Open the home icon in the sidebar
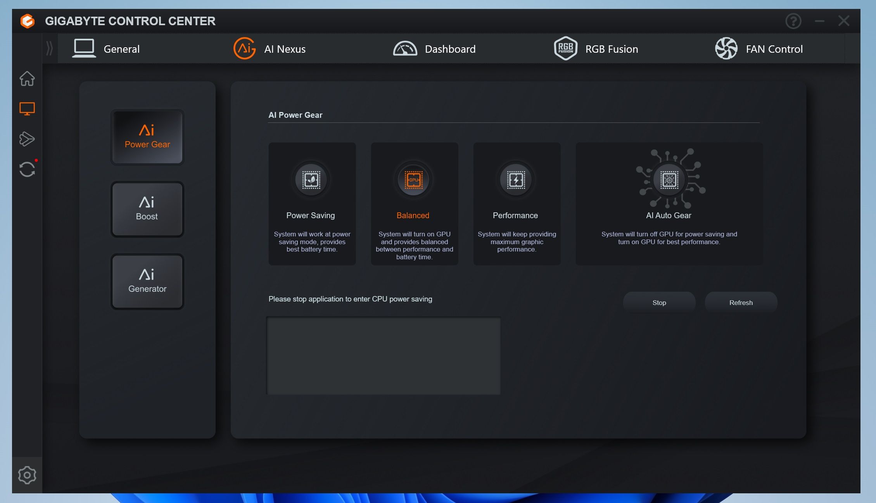Image resolution: width=876 pixels, height=503 pixels. click(27, 79)
